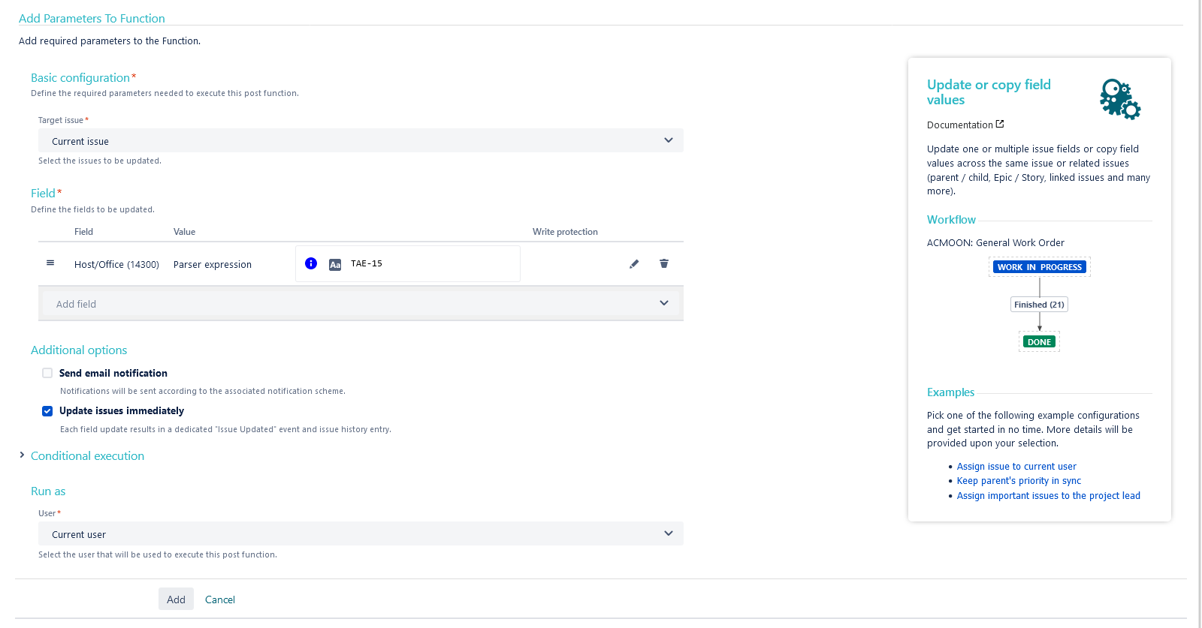The image size is (1202, 628).
Task: Open Keep parent's priority in sync example
Action: (x=1019, y=481)
